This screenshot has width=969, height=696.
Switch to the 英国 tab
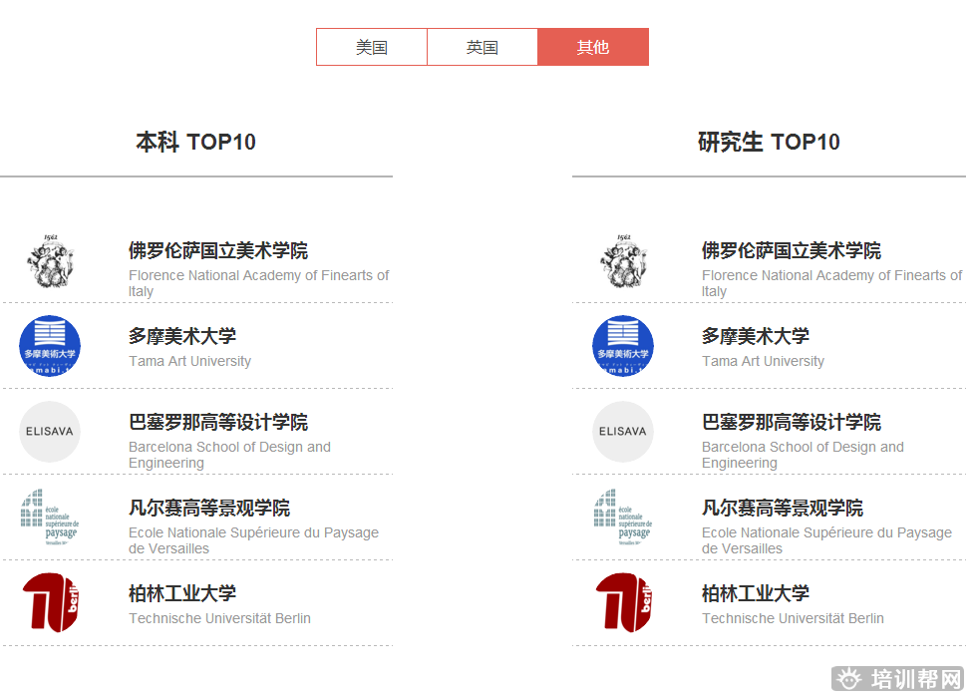pos(483,47)
